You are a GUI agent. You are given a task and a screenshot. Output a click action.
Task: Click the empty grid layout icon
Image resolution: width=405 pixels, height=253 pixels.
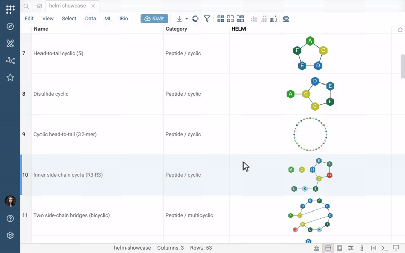pos(230,19)
